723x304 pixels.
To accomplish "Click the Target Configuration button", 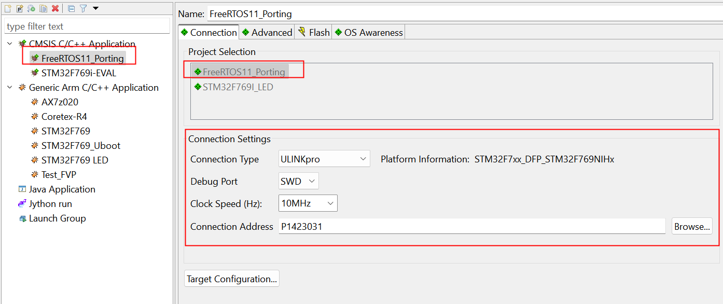I will (x=232, y=279).
